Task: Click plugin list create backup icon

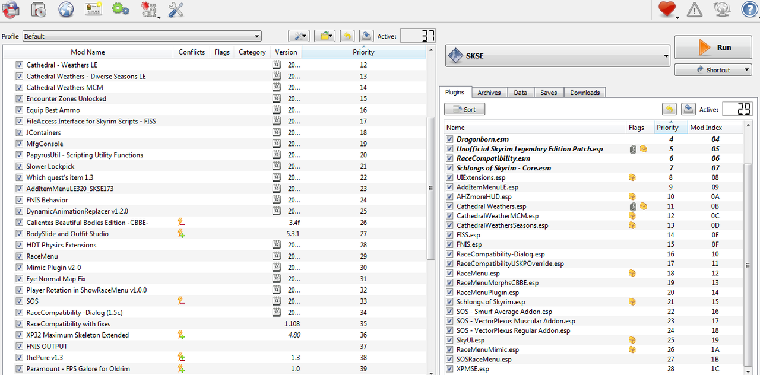Action: point(688,109)
